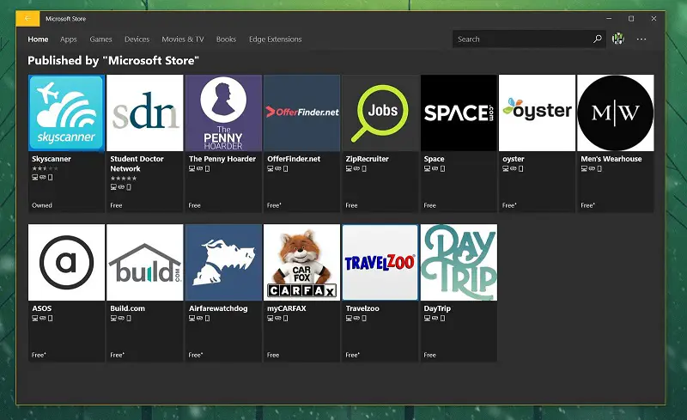Switch to the Devices tab
This screenshot has width=687, height=420.
point(137,39)
